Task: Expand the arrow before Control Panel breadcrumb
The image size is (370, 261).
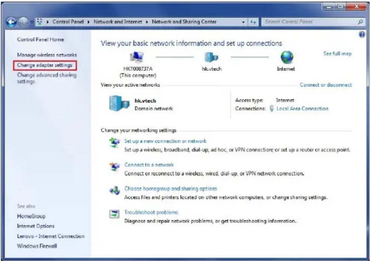Action: 47,22
